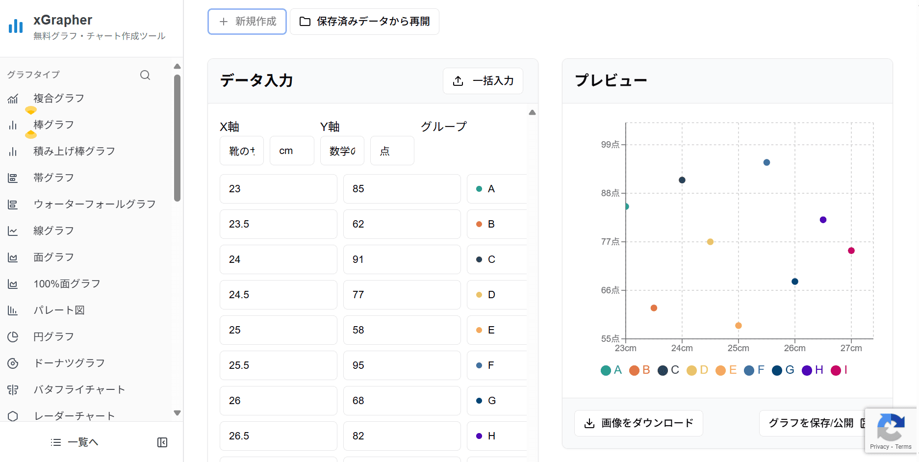This screenshot has height=462, width=919.
Task: Click the search icon in graph type sidebar
Action: tap(145, 75)
